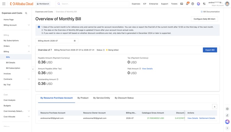Screen dimensions: 231x132
Task: Open the Support top menu
Action: pyautogui.click(x=165, y=4)
